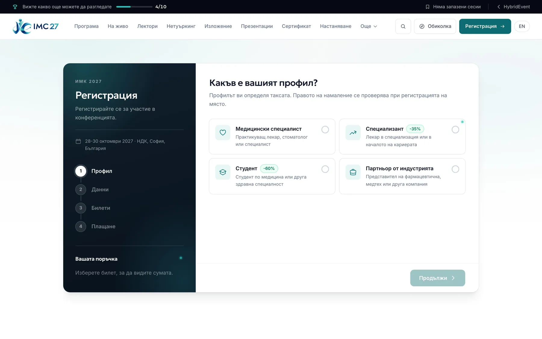Open Няма запазени сесии link
The width and height of the screenshot is (542, 339).
pyautogui.click(x=453, y=7)
